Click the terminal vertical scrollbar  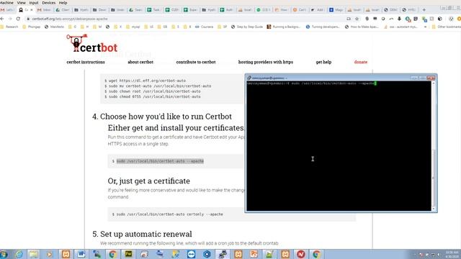(x=434, y=146)
